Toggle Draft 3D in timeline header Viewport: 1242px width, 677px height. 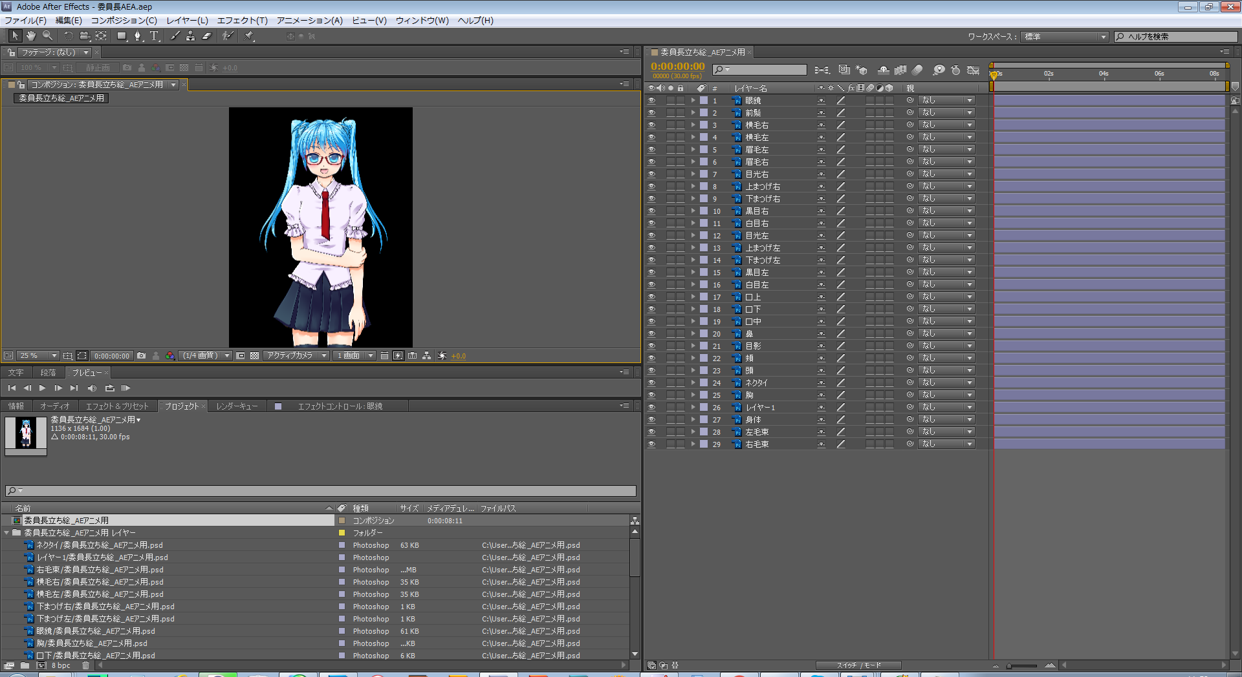pyautogui.click(x=862, y=70)
